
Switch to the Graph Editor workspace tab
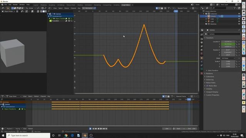coord(126,5)
